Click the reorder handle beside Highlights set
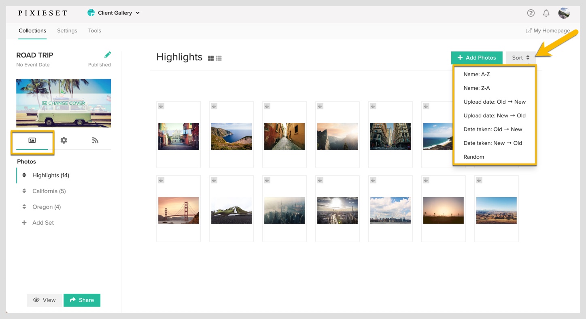 pyautogui.click(x=24, y=175)
